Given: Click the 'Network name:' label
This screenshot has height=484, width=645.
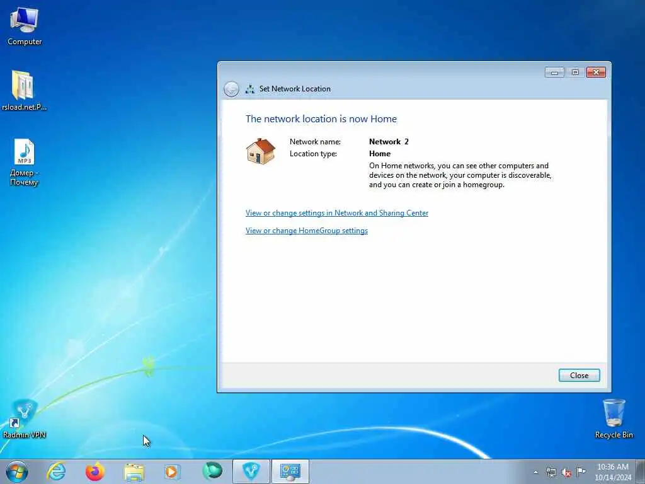Looking at the screenshot, I should coord(315,142).
